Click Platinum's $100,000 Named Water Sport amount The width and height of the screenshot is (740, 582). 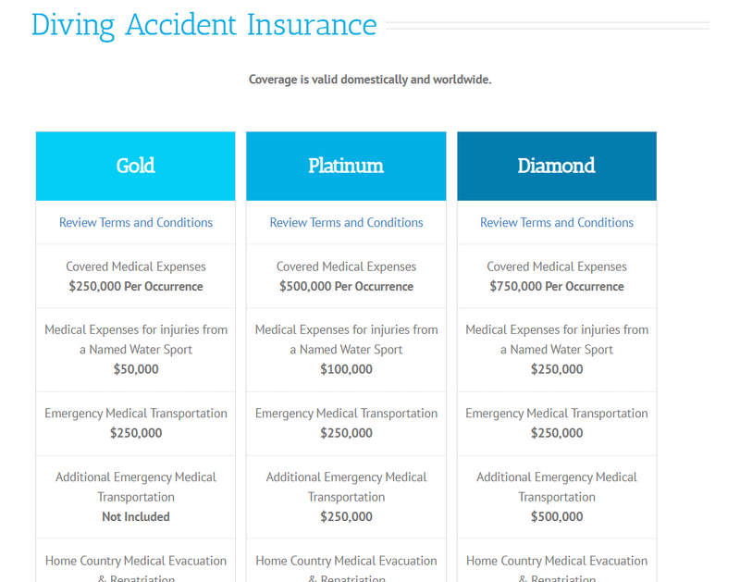click(346, 369)
